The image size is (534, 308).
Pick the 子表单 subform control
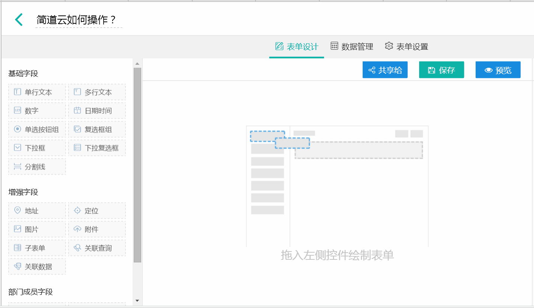(37, 248)
